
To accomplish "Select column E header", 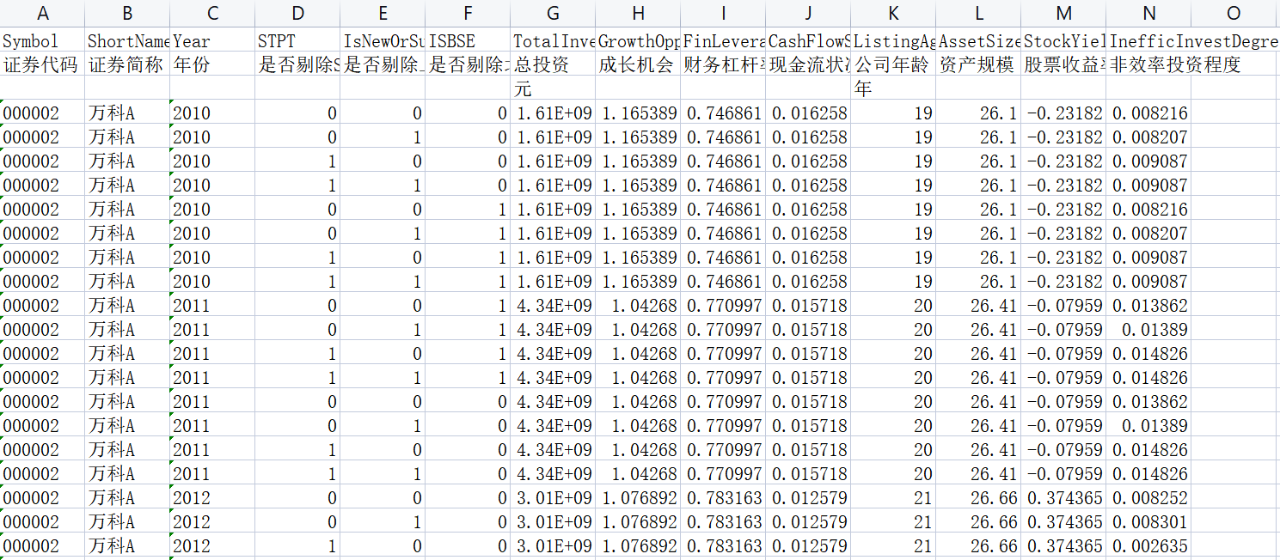I will [383, 13].
